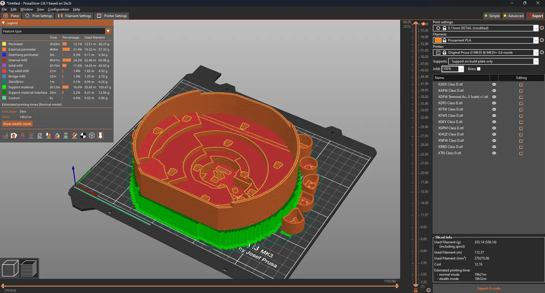Screen dimensions: 545x293
Task: Hide KFWS Class D.stl with eye icon
Action: (x=494, y=115)
